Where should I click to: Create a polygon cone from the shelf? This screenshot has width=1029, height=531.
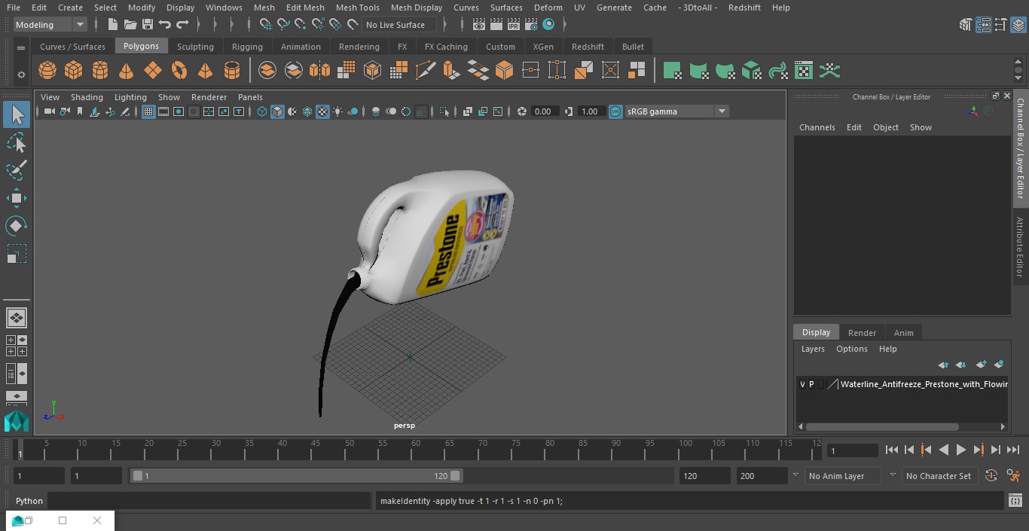click(127, 71)
